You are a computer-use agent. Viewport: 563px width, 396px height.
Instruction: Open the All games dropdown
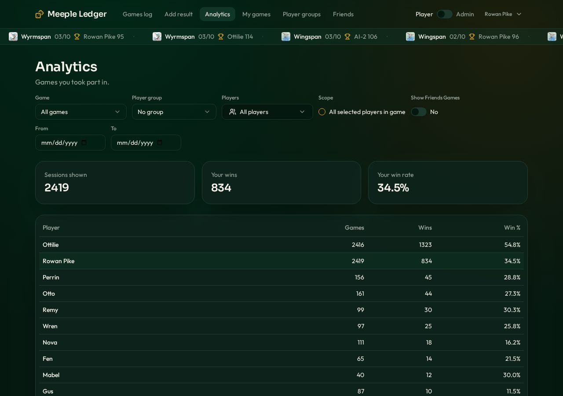(81, 112)
